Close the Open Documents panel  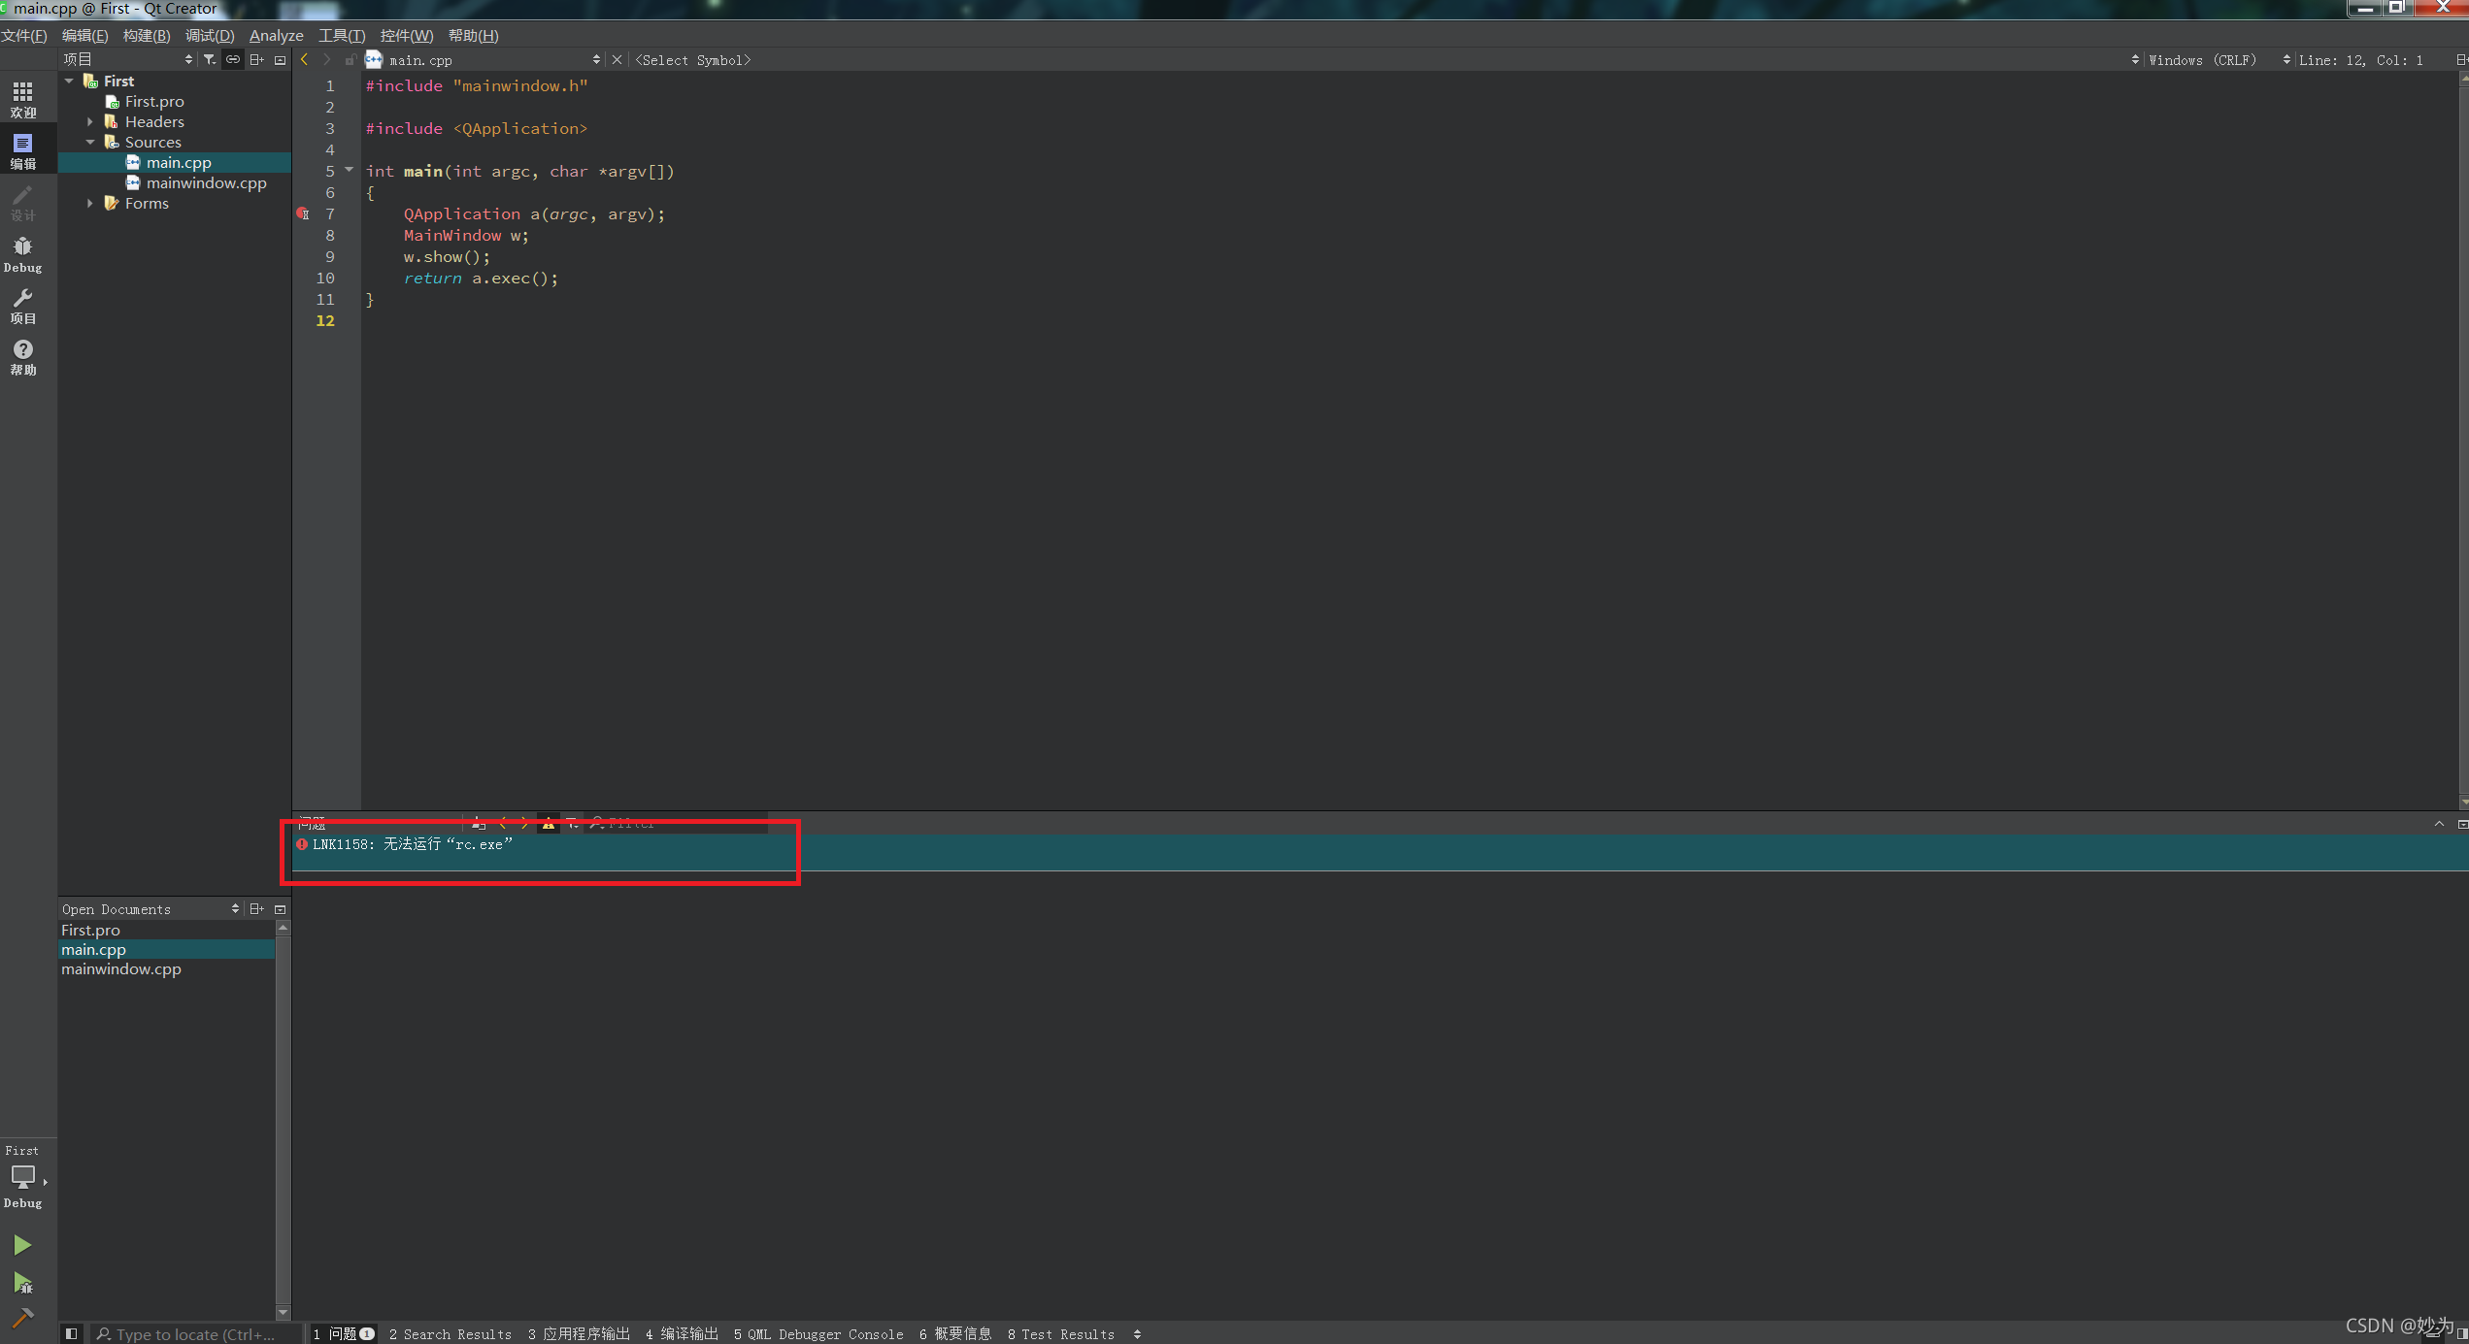click(x=280, y=909)
